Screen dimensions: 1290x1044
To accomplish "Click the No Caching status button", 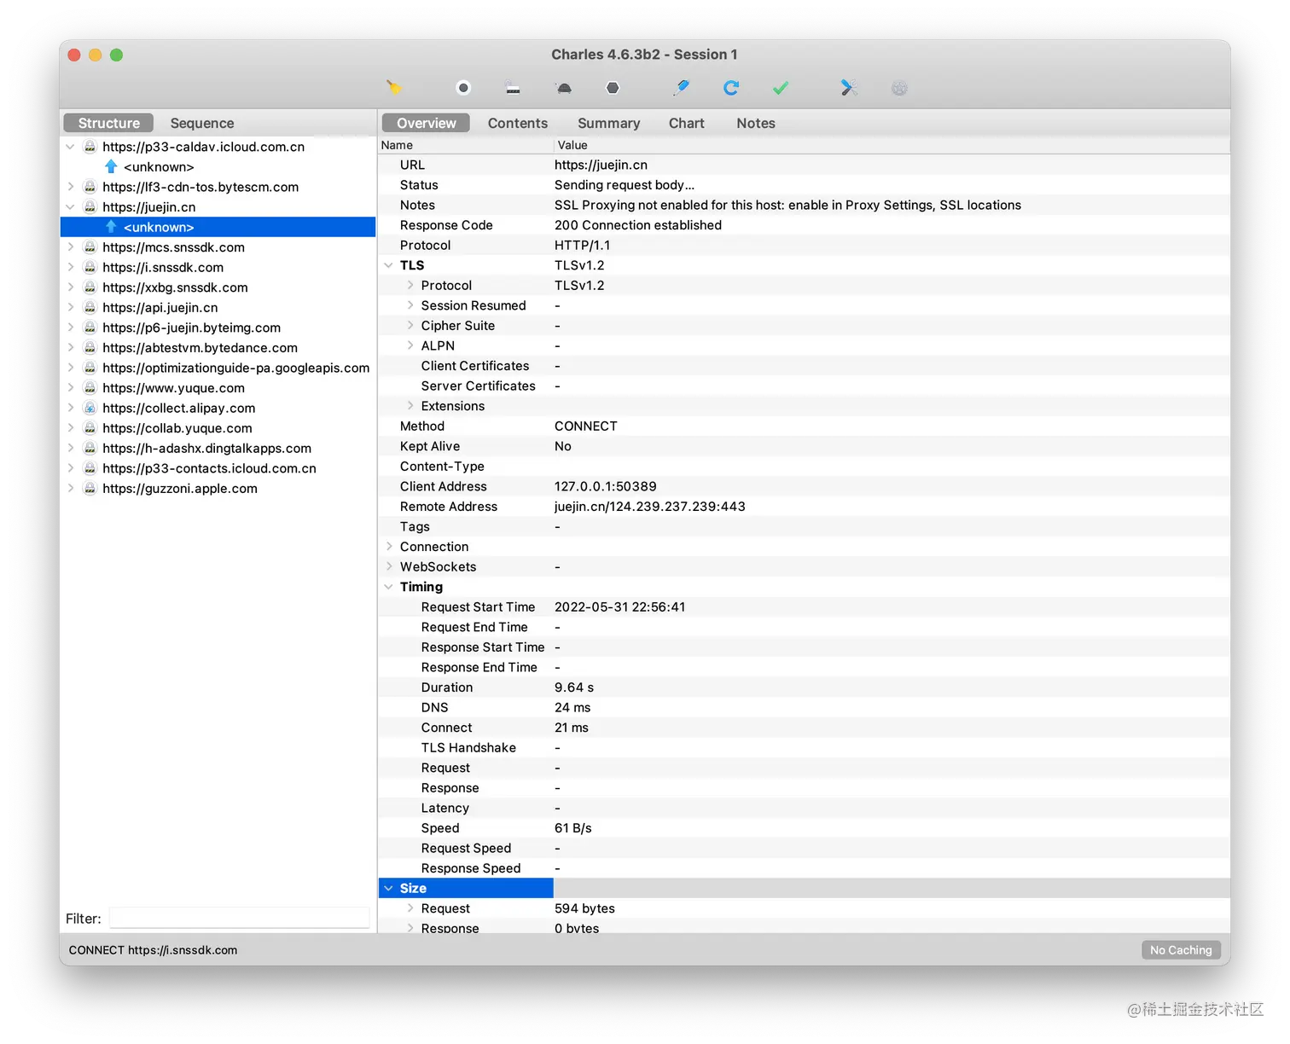I will click(x=1181, y=949).
